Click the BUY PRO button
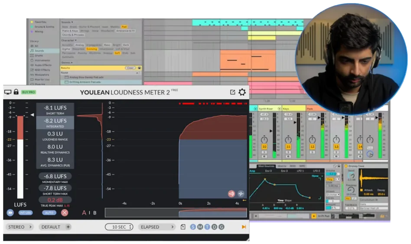The height and width of the screenshot is (244, 411). pos(29,92)
